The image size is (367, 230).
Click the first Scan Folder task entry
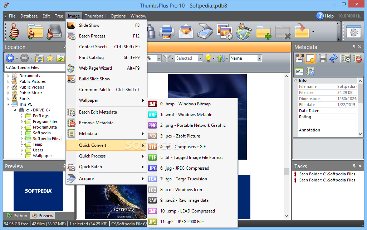pos(327,174)
